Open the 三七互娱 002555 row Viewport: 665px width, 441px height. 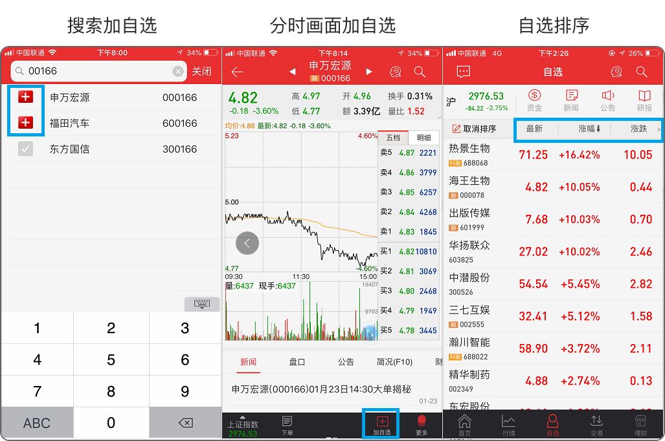[553, 316]
